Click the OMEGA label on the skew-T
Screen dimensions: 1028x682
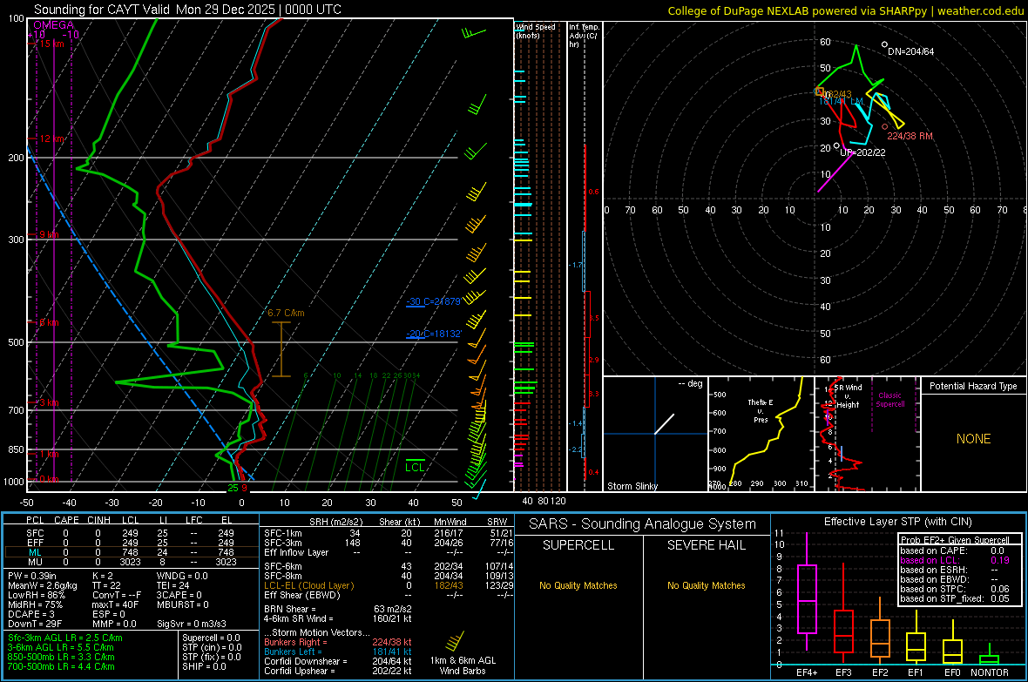pyautogui.click(x=54, y=25)
